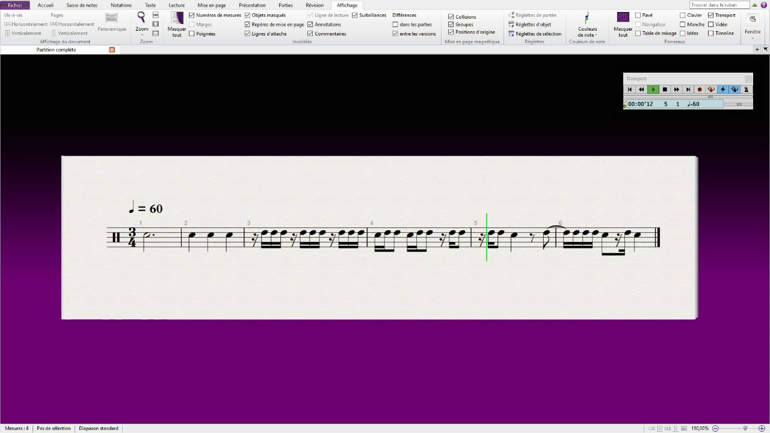The height and width of the screenshot is (433, 770).
Task: Switch to Saisie de notes tab
Action: click(x=82, y=5)
